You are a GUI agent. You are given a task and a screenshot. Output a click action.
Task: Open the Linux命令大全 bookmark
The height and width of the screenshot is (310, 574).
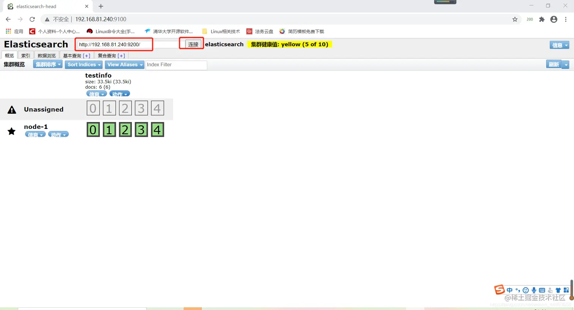(x=111, y=31)
